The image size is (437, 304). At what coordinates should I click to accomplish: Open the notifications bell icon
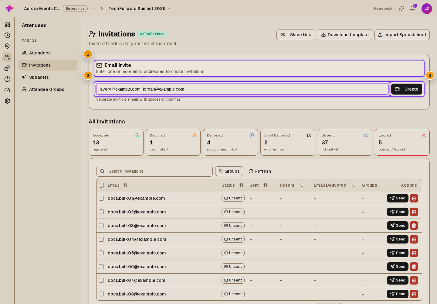412,9
